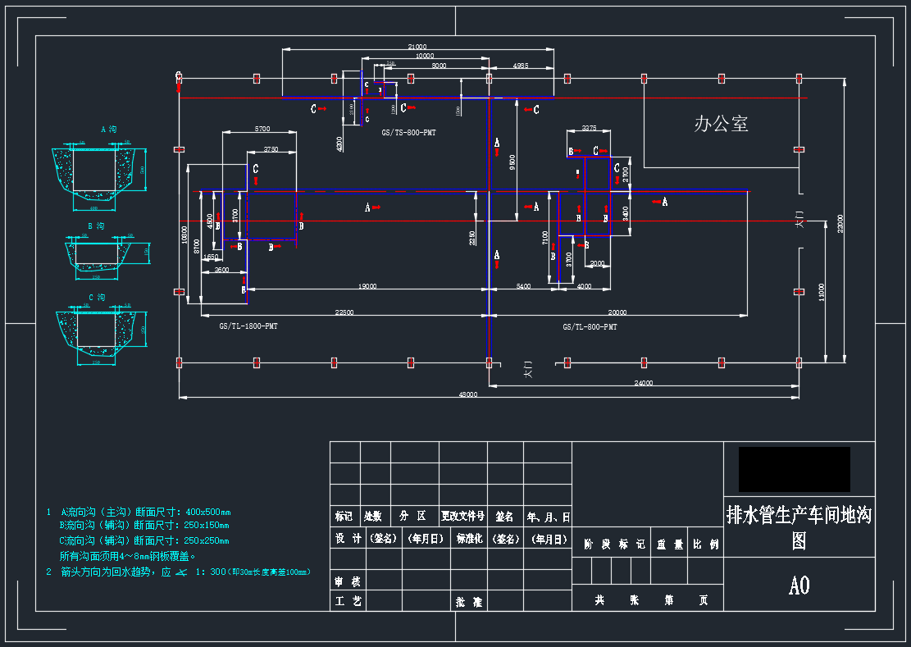
Task: Click the GS/TL-1800-PMT equipment label
Action: pos(248,326)
